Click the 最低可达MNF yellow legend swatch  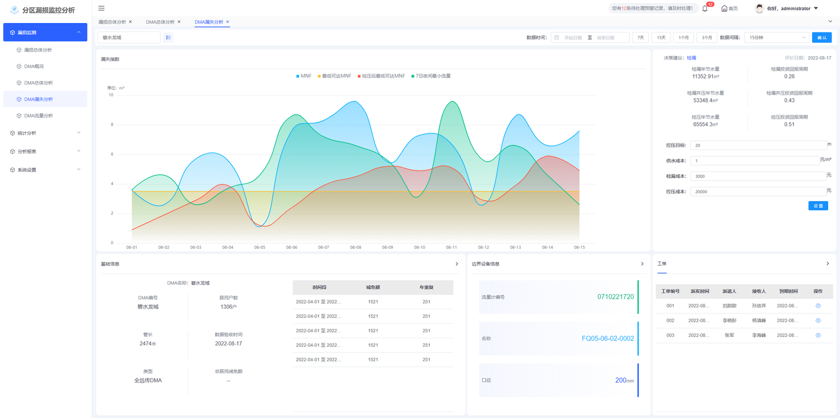[319, 76]
